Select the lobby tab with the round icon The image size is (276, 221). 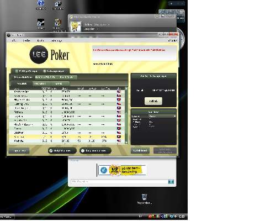(54, 71)
